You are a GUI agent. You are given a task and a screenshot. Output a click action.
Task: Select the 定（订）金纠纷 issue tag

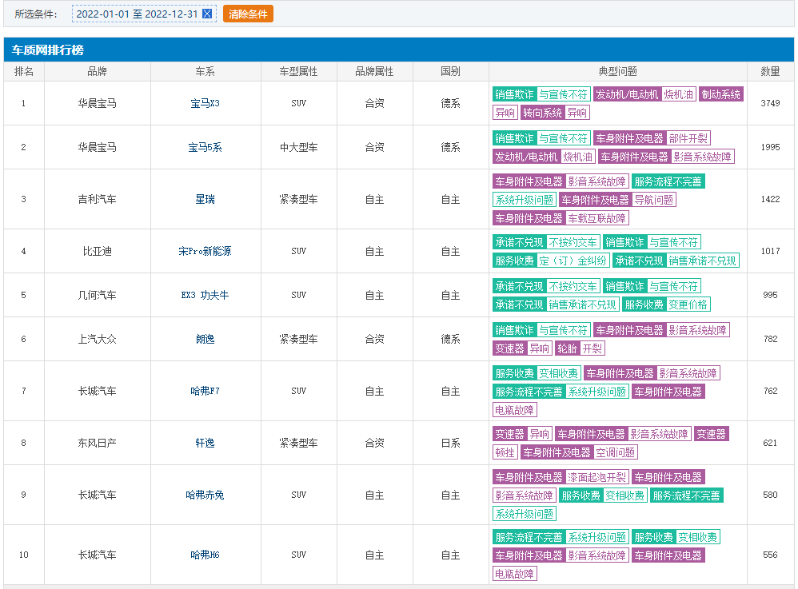point(573,261)
